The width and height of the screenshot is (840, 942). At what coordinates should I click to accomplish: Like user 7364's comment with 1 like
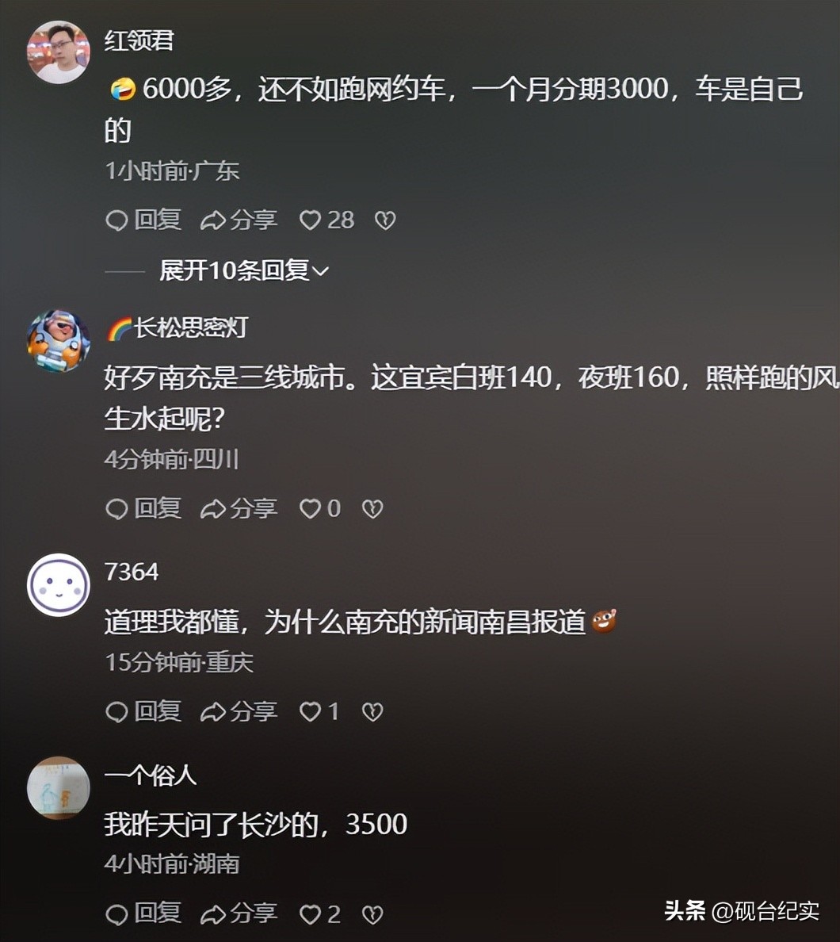coord(319,712)
